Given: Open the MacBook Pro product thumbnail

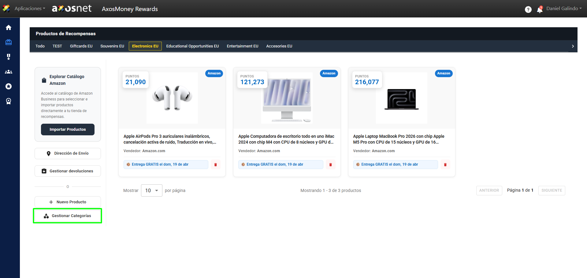Looking at the screenshot, I should pos(401,98).
